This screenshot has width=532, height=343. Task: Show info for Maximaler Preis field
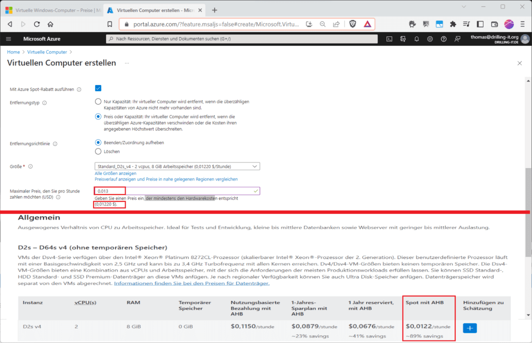click(x=58, y=197)
